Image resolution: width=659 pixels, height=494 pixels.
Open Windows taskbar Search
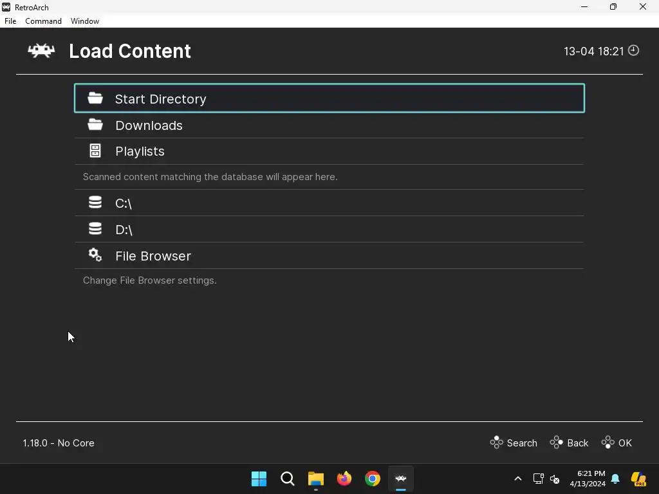[288, 479]
